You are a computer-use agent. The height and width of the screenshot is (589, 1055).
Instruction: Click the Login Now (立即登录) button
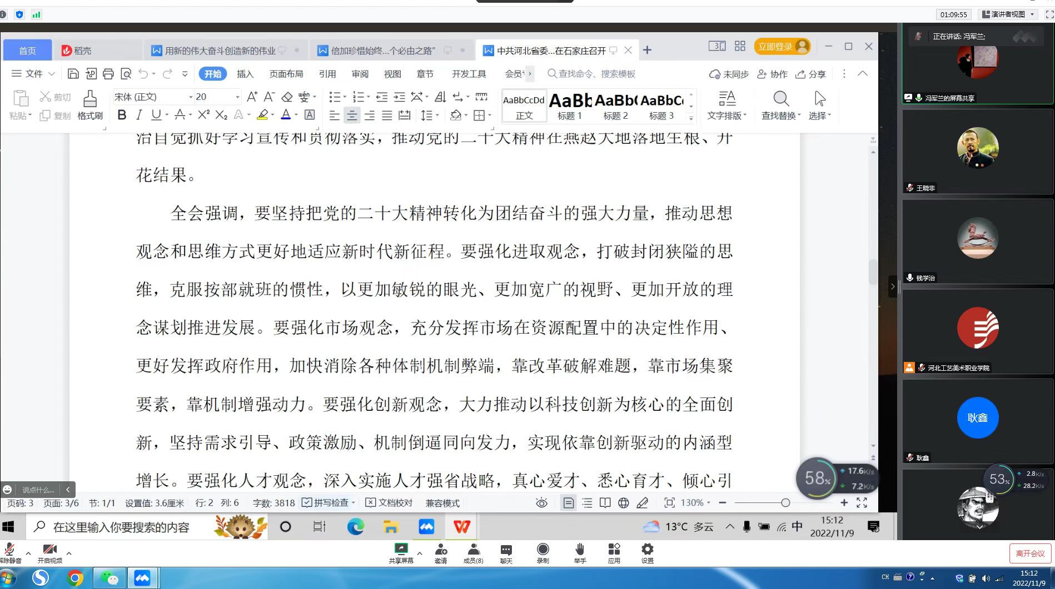pyautogui.click(x=782, y=47)
